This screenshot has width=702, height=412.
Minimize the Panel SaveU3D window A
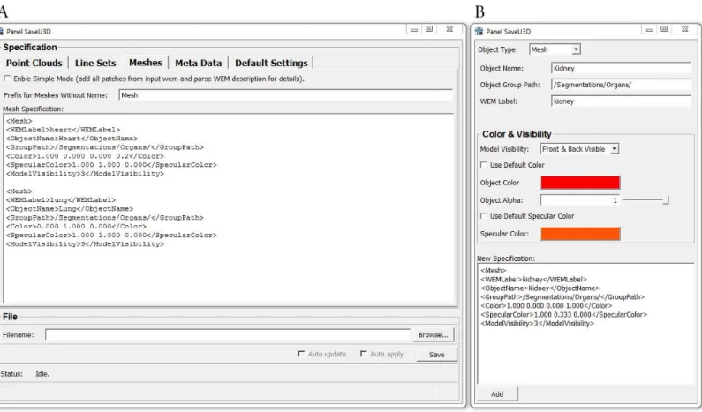(414, 29)
